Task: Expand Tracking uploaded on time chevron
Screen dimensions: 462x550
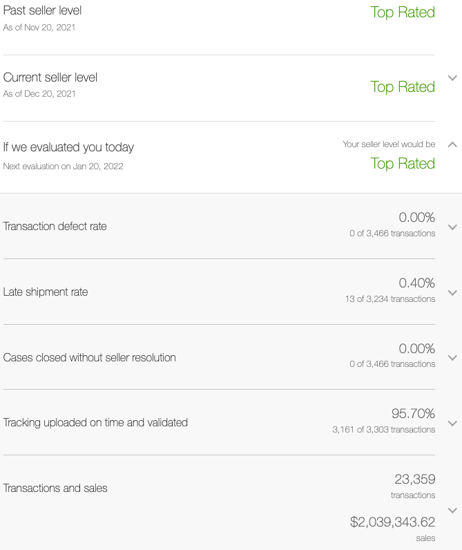Action: point(452,424)
